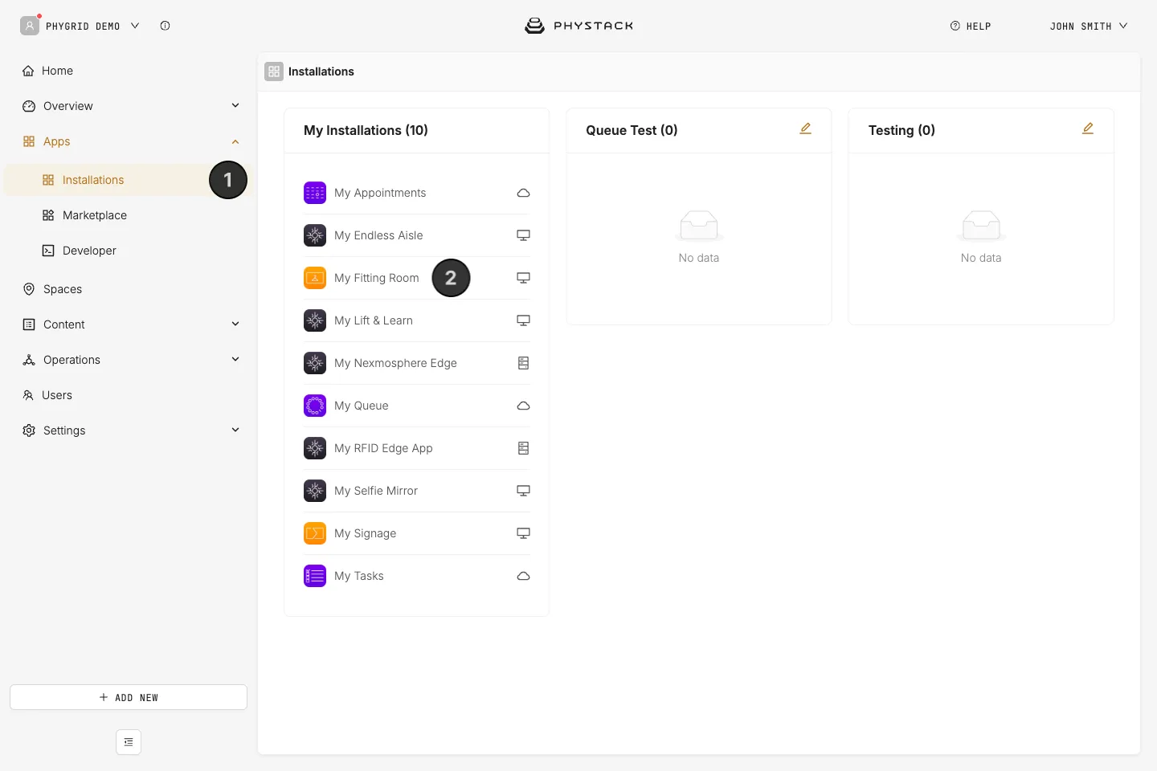Click the Help link in header

coord(971,26)
